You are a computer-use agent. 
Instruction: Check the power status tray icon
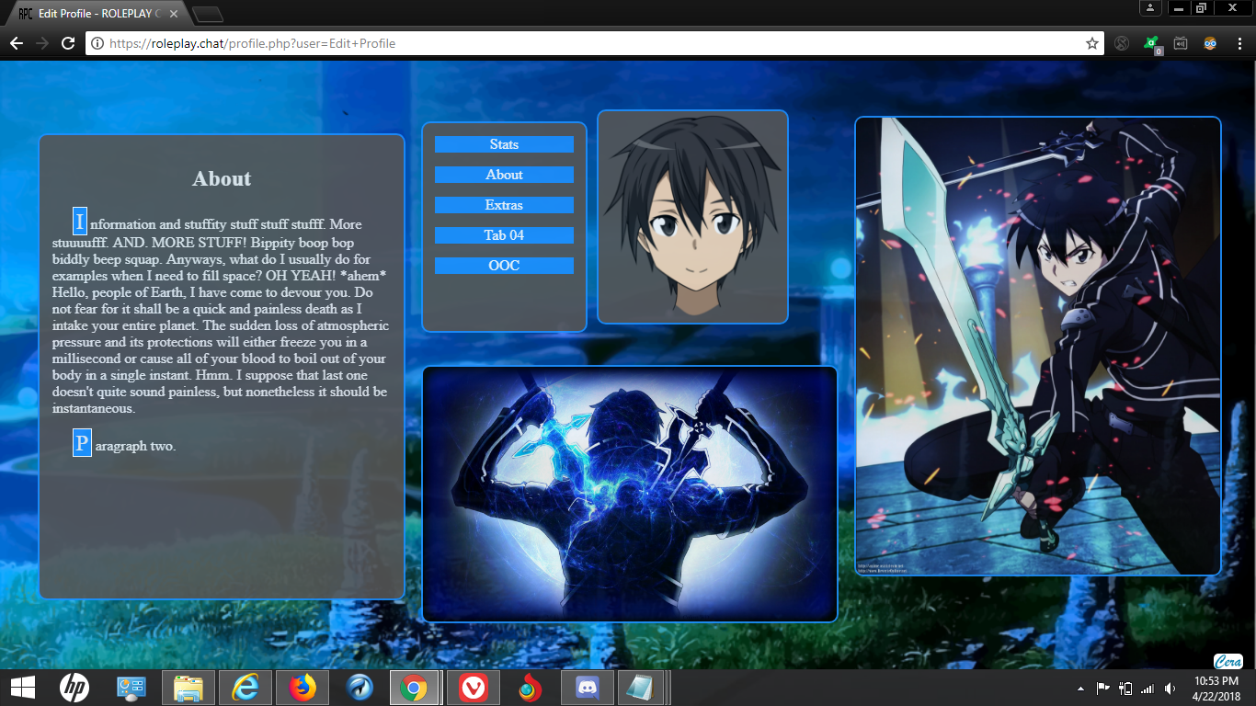click(x=1125, y=689)
